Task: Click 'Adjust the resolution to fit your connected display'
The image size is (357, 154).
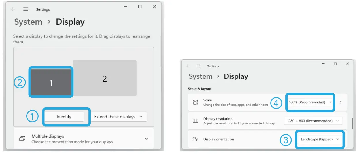Action: click(x=239, y=123)
